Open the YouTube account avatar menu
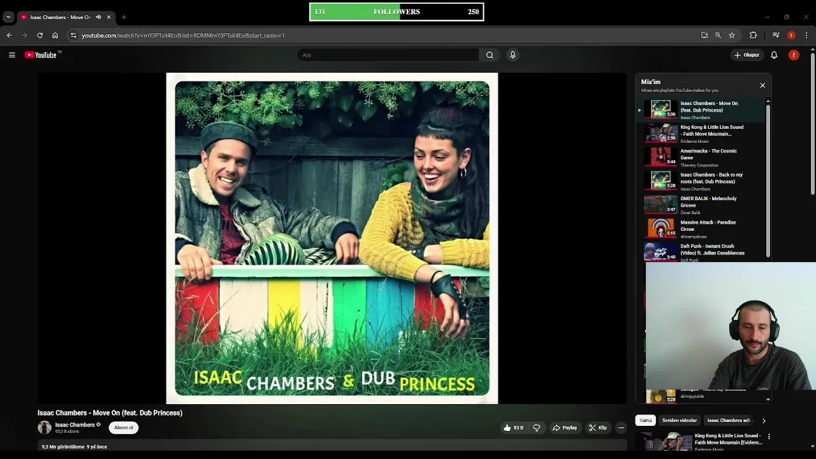 tap(794, 55)
